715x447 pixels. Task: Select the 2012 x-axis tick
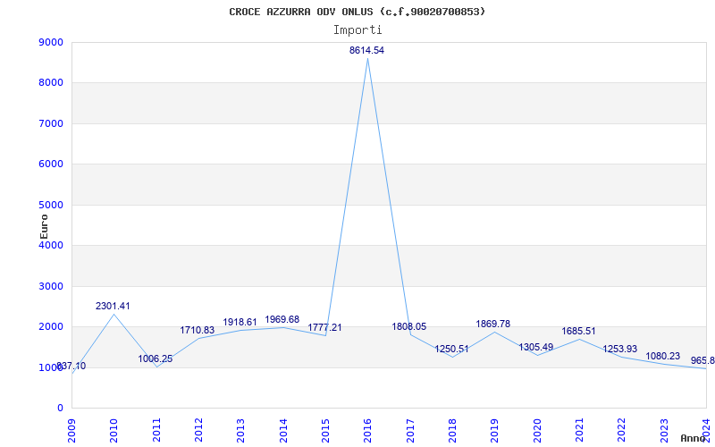(198, 431)
